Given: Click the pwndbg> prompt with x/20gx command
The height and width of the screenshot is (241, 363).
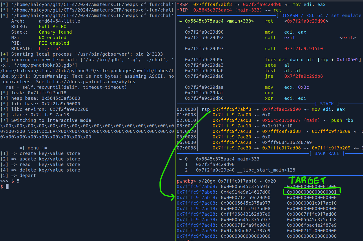Looking at the screenshot, I should tap(226, 181).
